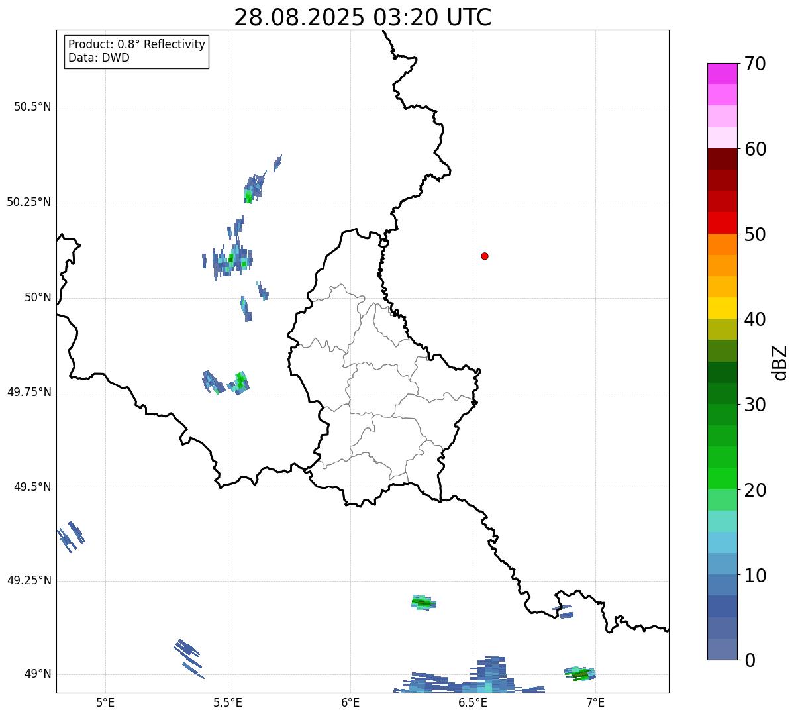Click the bright green 20 dBZ swatch

(x=722, y=478)
